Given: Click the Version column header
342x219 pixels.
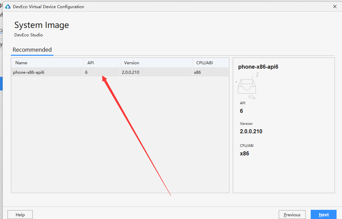Looking at the screenshot, I should [156, 63].
